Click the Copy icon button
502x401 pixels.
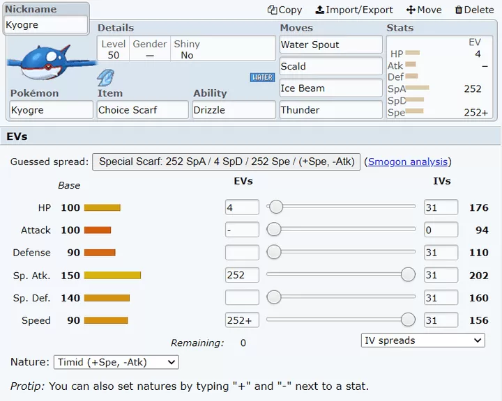284,10
